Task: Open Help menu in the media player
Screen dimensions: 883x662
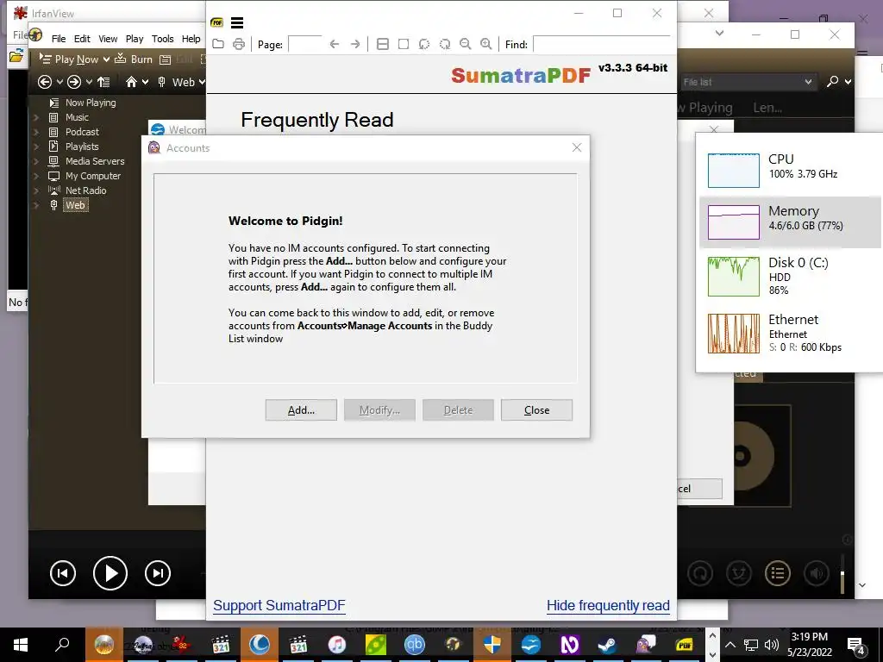Action: (191, 39)
